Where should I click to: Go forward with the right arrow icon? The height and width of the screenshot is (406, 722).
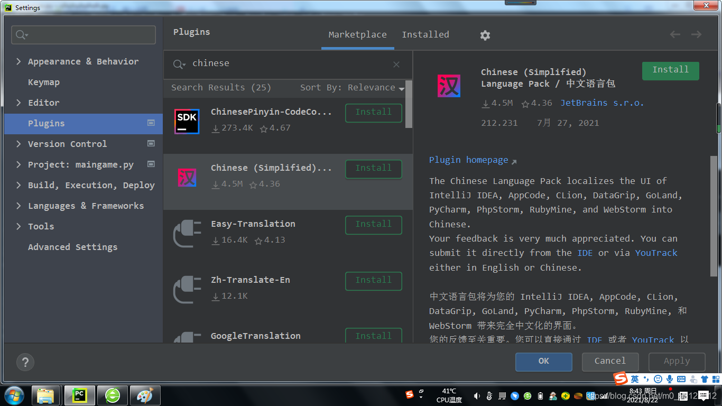pyautogui.click(x=697, y=34)
